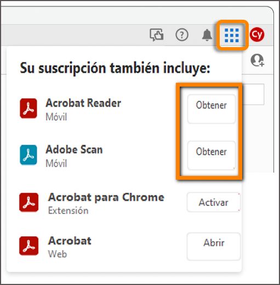Click the Web label under Acrobat

pos(58,254)
